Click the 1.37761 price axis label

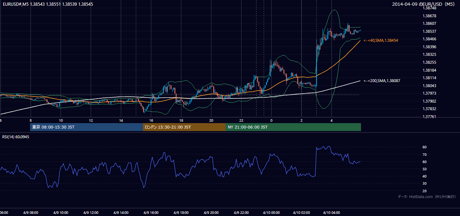[430, 117]
